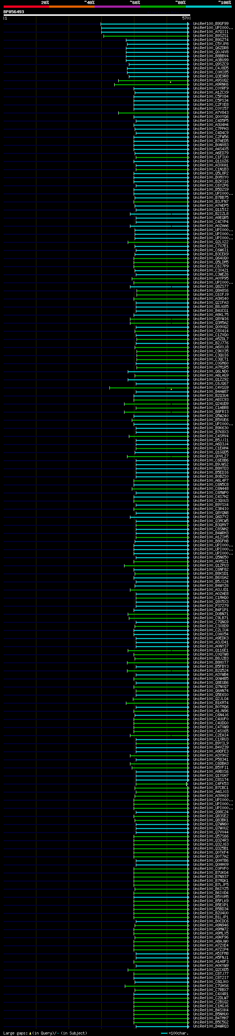Open the UniRef100_C7UHS6 entry
235x1036 pixels.
[x=211, y=986]
